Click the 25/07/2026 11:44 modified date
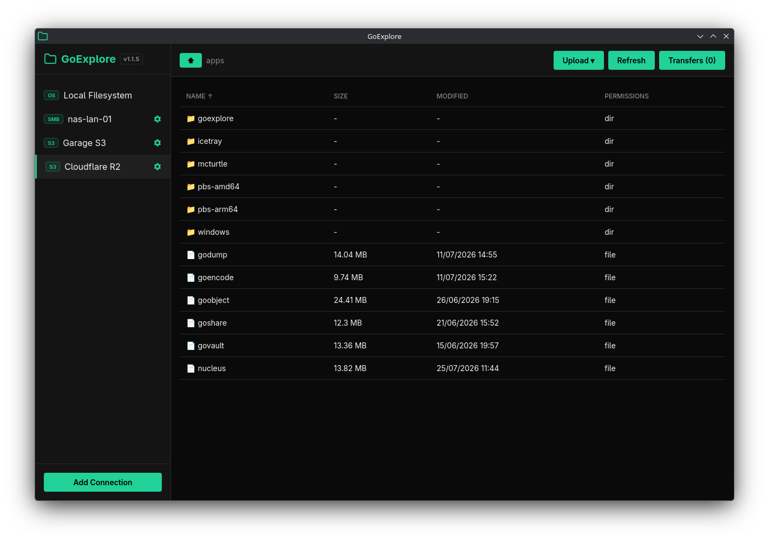 click(468, 368)
